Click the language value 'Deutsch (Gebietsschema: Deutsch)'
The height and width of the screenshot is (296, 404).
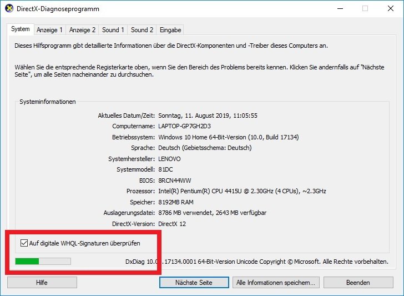(x=205, y=148)
